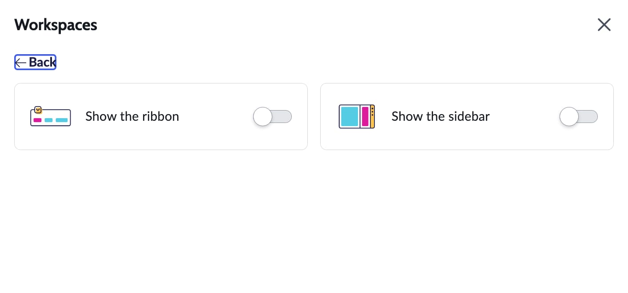Click the Back button
628x293 pixels.
(35, 62)
